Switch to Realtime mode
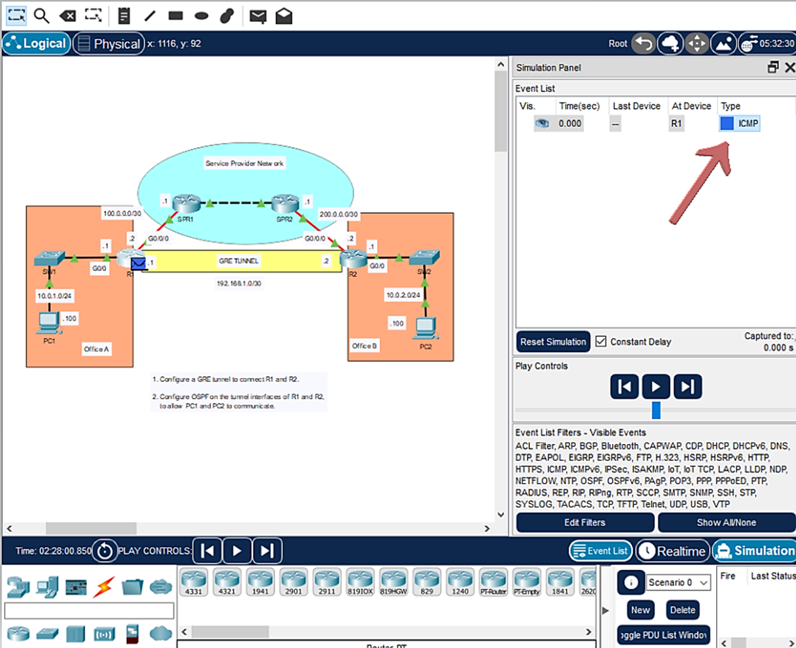The height and width of the screenshot is (648, 796). [672, 551]
